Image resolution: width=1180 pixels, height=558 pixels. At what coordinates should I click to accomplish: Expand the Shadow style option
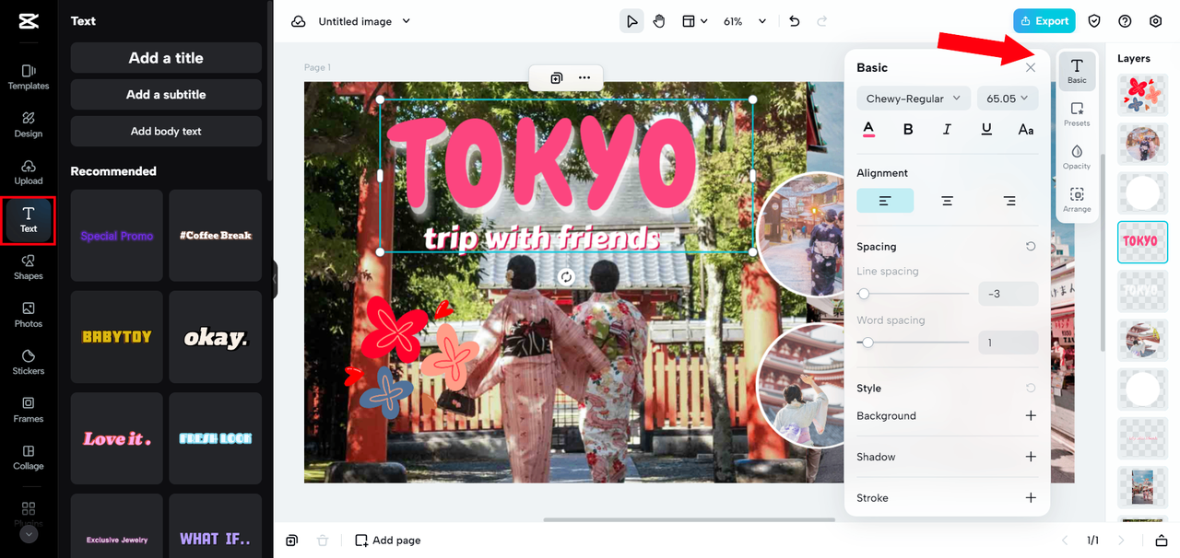coord(1031,457)
